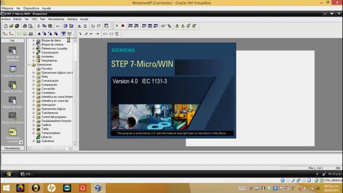
Task: Click the Upload from CPU icon
Action: (x=79, y=26)
